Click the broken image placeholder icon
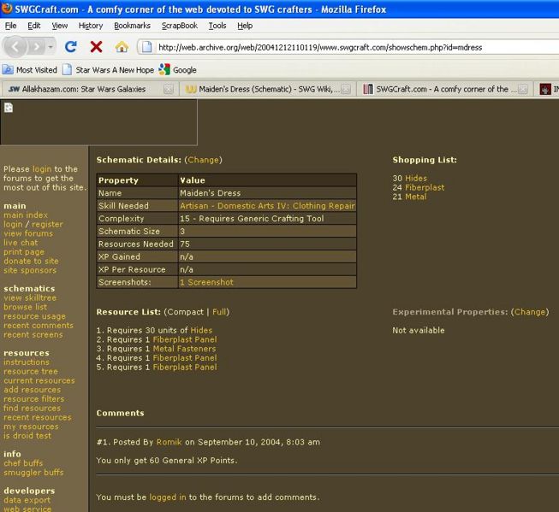 click(x=9, y=108)
